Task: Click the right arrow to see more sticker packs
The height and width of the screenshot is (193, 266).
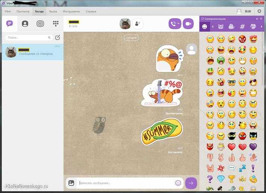Action: 262,27
